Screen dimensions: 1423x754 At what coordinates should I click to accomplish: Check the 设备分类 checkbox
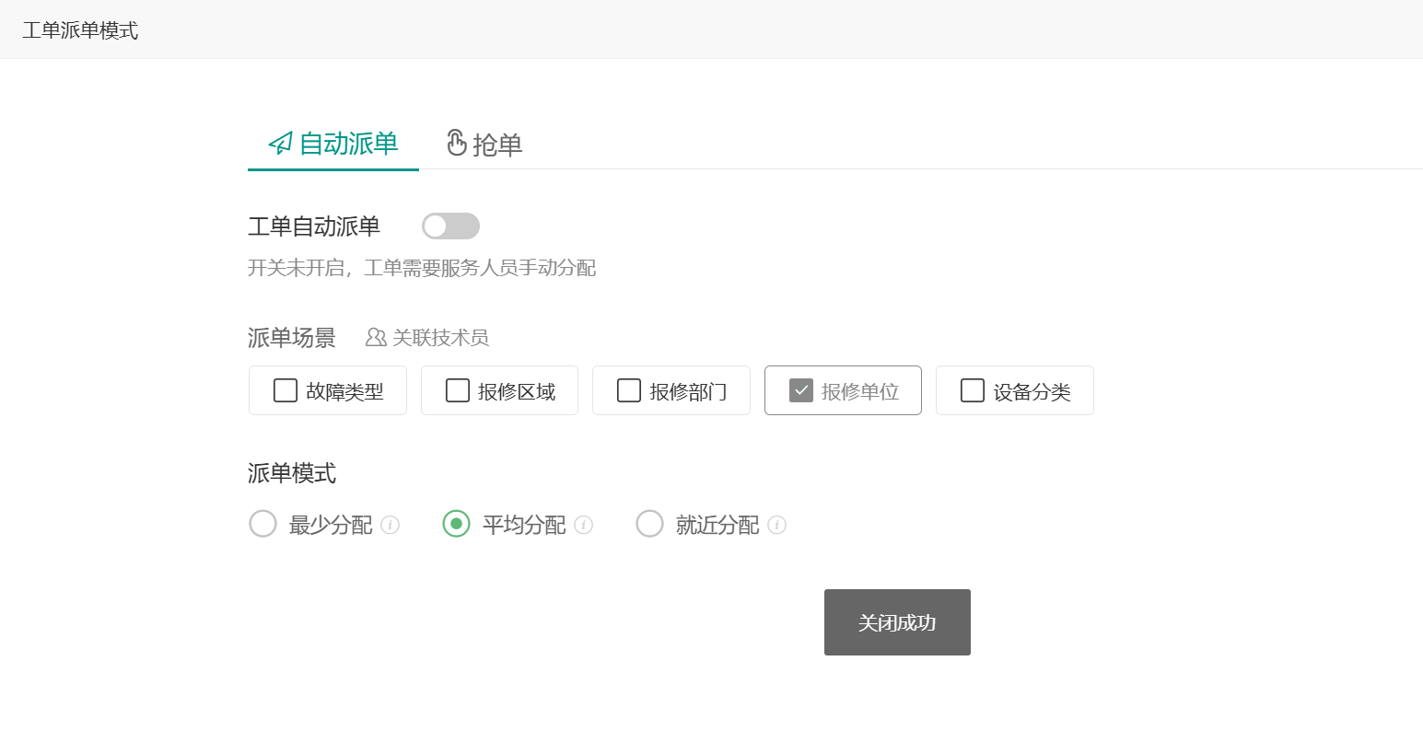tap(973, 390)
